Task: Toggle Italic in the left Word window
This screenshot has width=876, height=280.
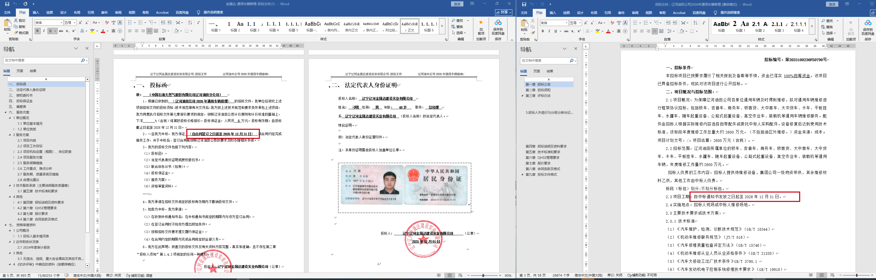Action: pos(44,31)
